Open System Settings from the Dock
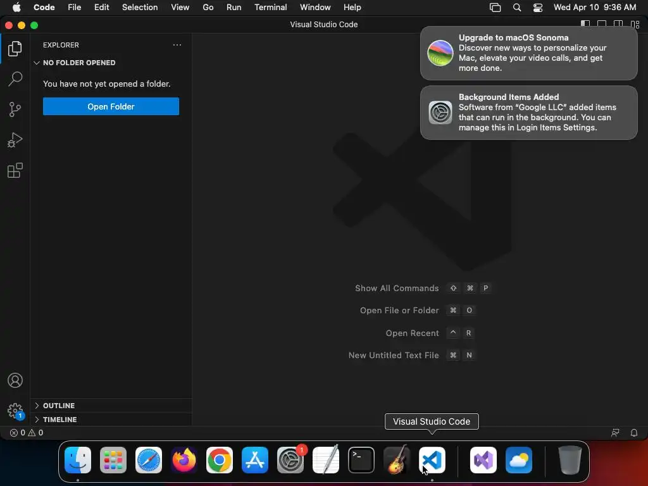 pos(290,460)
